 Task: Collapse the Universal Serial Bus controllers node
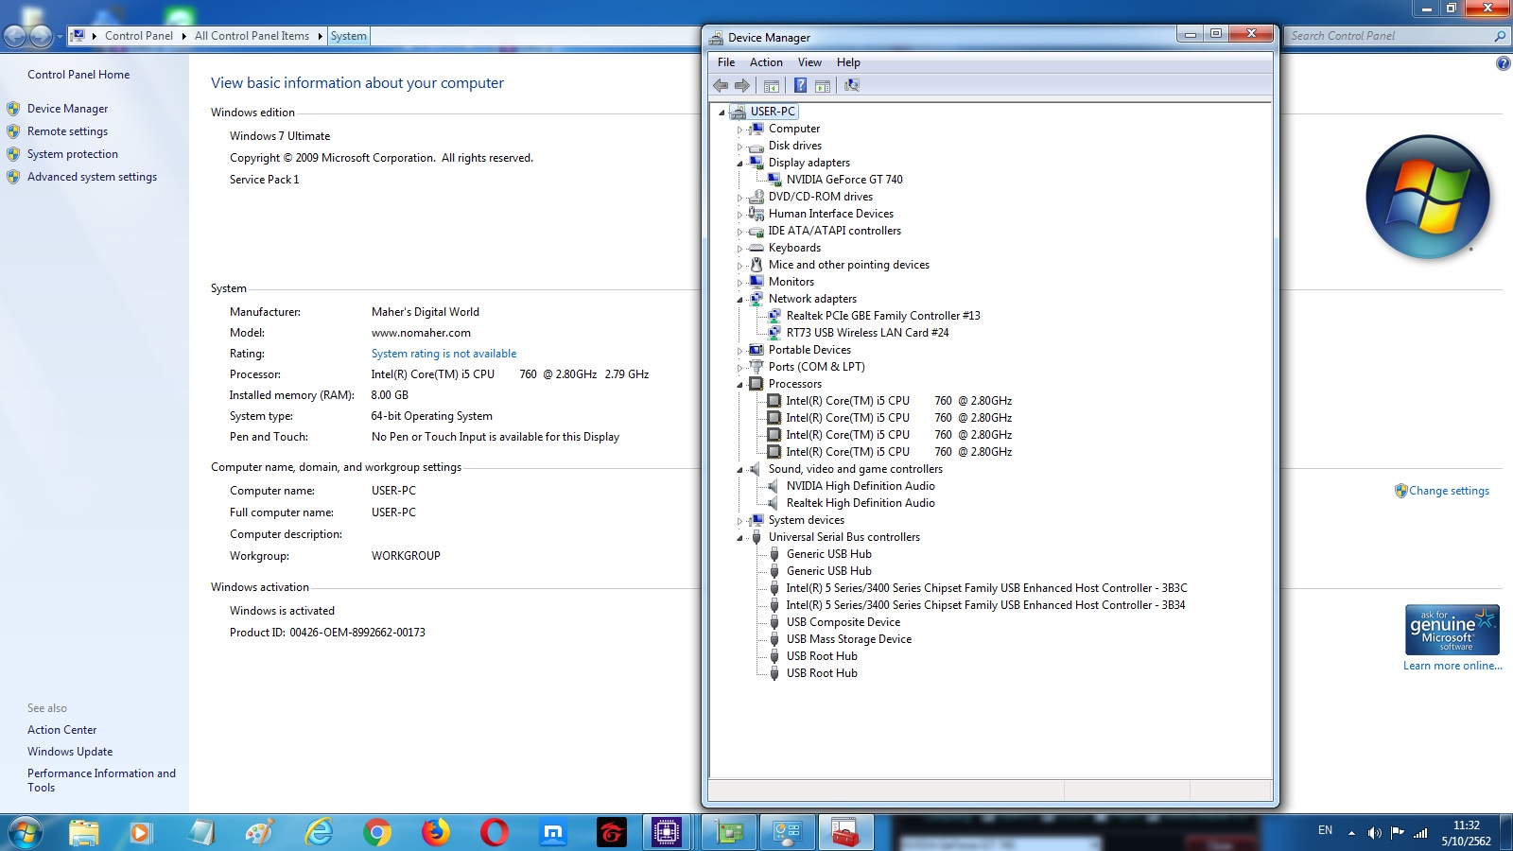coord(740,538)
